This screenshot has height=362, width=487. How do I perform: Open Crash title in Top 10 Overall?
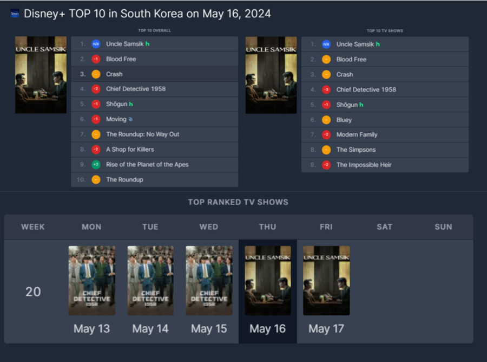[114, 74]
